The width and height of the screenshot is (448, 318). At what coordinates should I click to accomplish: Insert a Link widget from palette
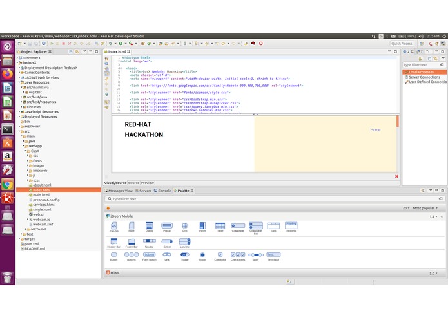point(167,256)
